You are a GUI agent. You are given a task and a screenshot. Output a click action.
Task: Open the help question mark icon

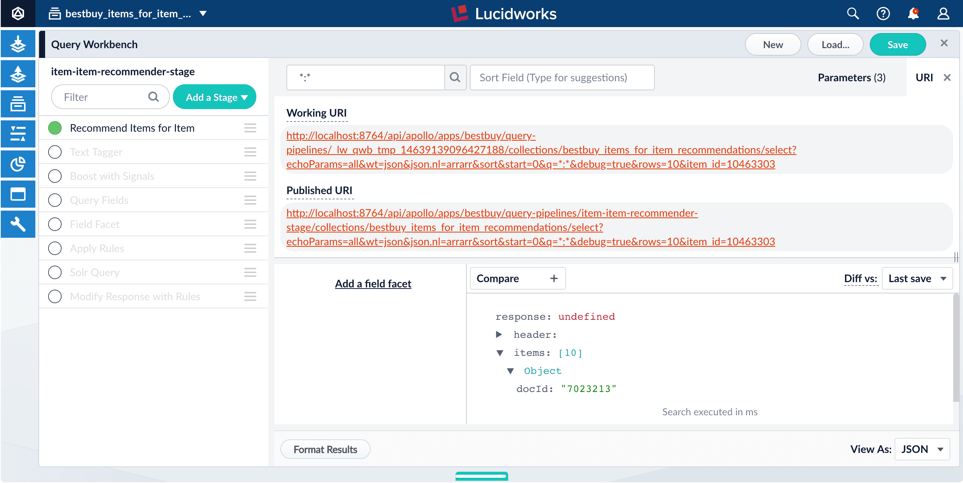click(x=883, y=14)
